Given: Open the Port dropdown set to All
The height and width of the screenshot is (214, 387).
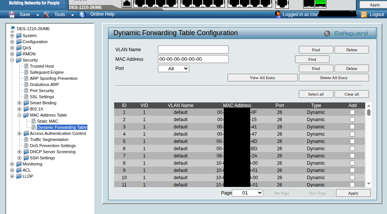Looking at the screenshot, I should click(173, 68).
